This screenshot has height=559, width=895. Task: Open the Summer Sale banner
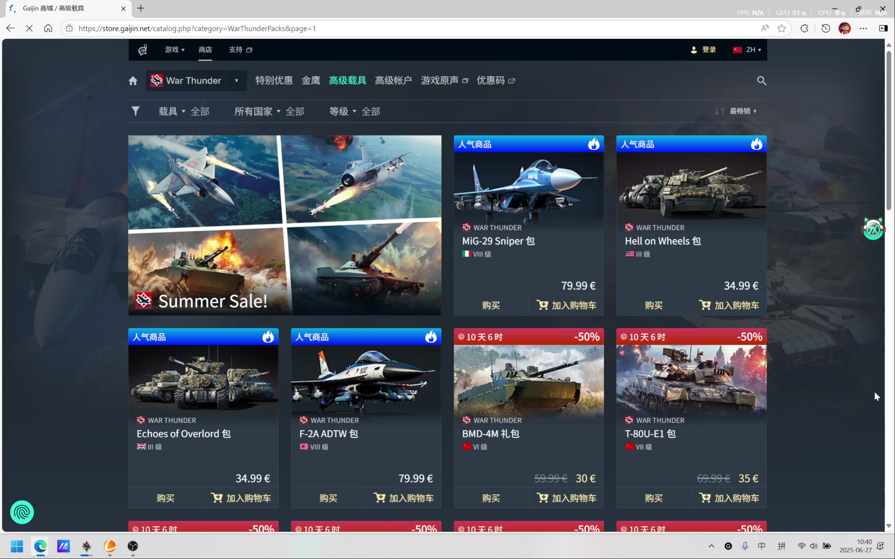pos(285,225)
